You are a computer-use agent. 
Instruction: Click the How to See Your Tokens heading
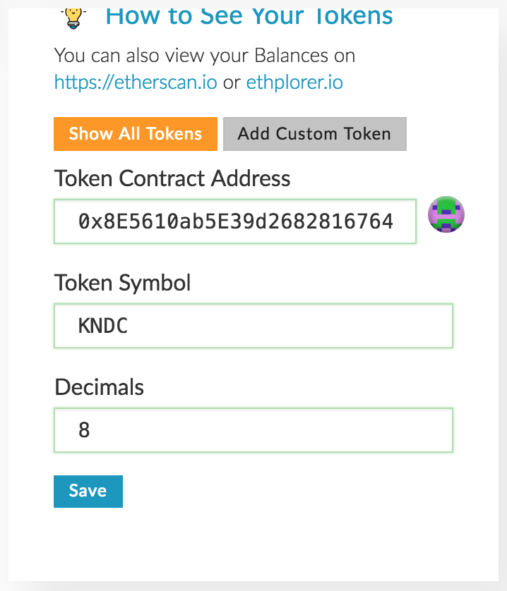click(249, 15)
